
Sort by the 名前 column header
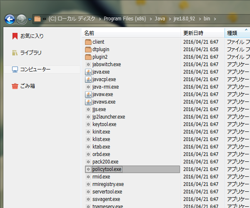[x=131, y=33]
